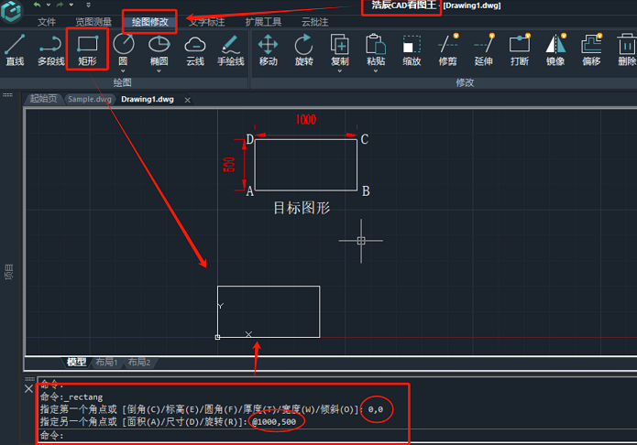Switch to the Sample.dwg document tab
The image size is (637, 445).
(90, 99)
